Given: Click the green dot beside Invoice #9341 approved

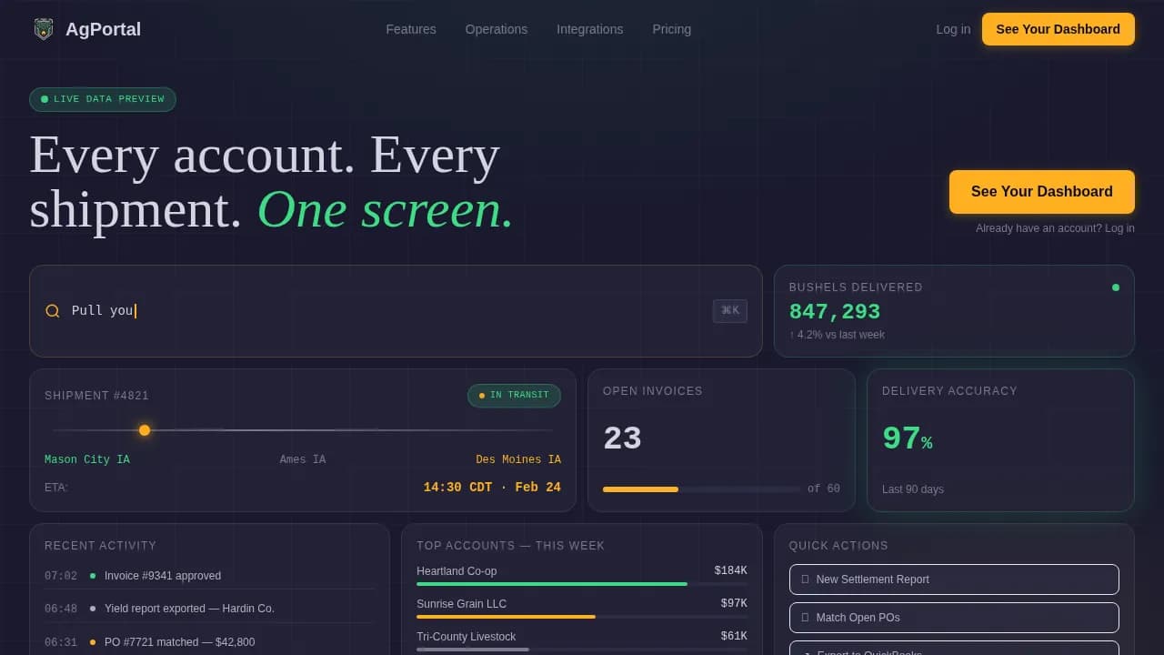Looking at the screenshot, I should tap(93, 576).
